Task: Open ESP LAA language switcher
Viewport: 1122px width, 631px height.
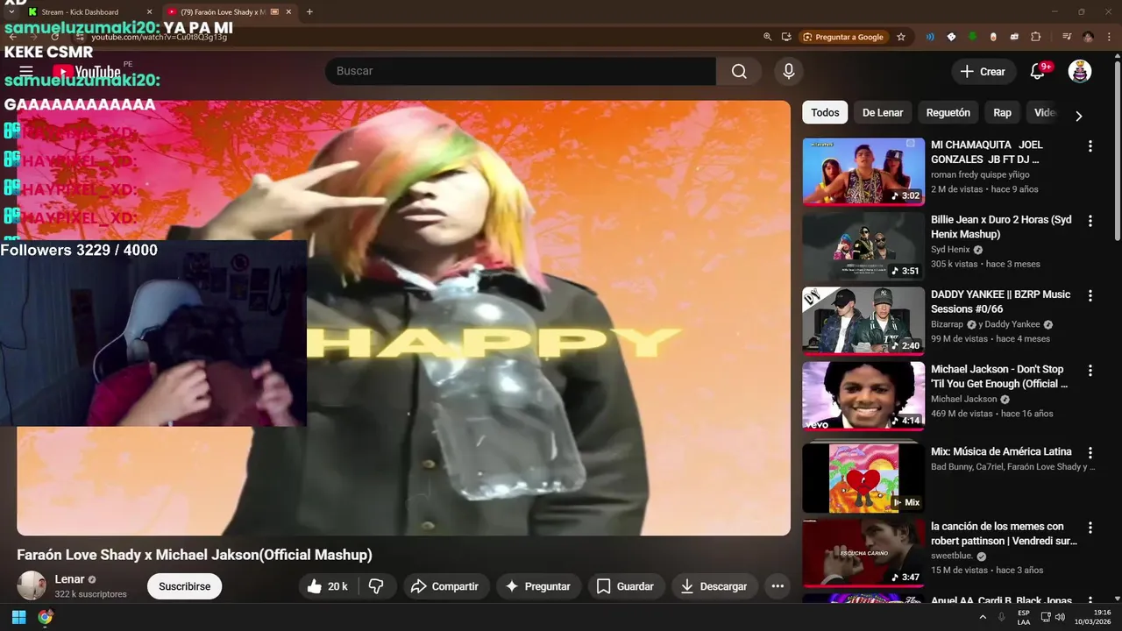Action: pos(1024,617)
